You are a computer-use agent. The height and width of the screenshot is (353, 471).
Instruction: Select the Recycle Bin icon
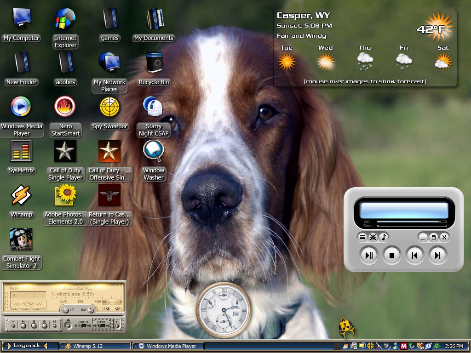click(154, 63)
